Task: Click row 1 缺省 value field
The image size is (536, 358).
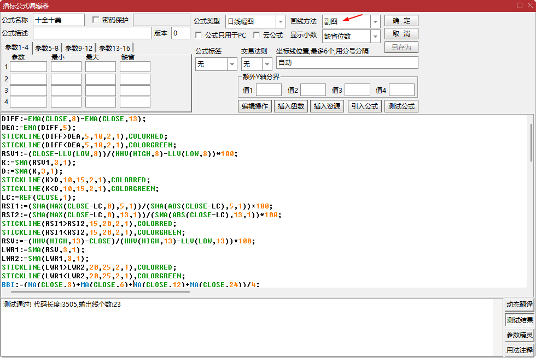Action: click(x=135, y=67)
